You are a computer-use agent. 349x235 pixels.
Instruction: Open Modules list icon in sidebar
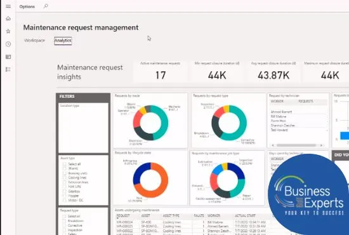(8, 69)
